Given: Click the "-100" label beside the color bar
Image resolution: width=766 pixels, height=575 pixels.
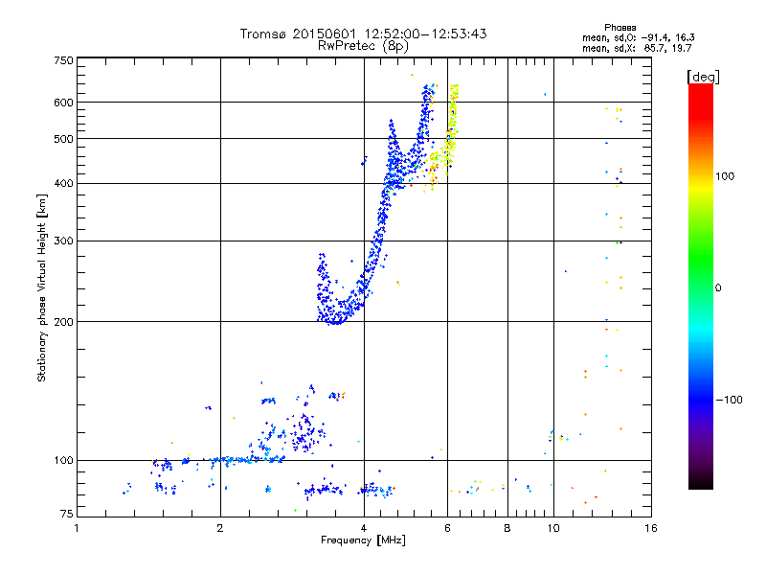Looking at the screenshot, I should coord(729,400).
